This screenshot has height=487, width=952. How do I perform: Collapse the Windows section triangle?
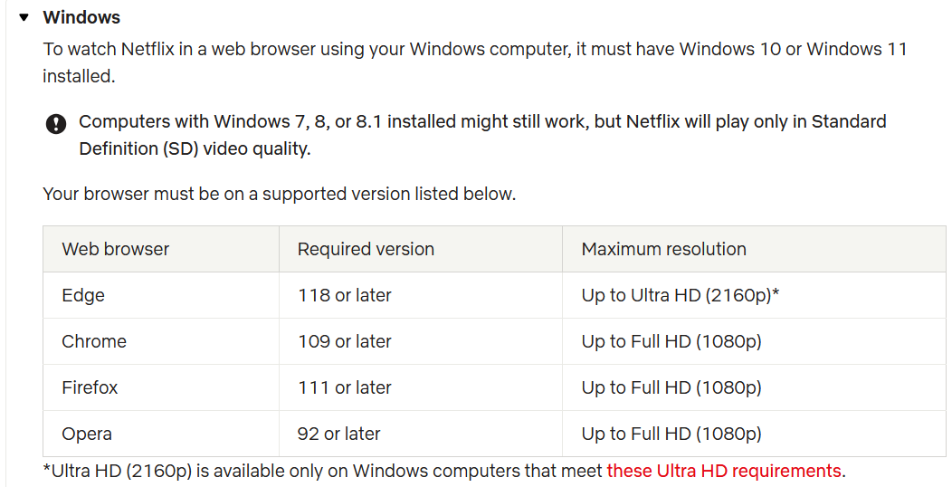(x=24, y=17)
